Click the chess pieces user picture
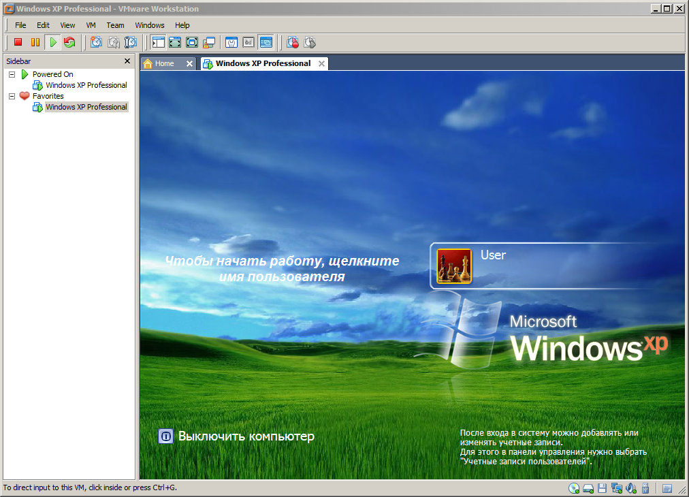The width and height of the screenshot is (689, 497). click(x=454, y=266)
